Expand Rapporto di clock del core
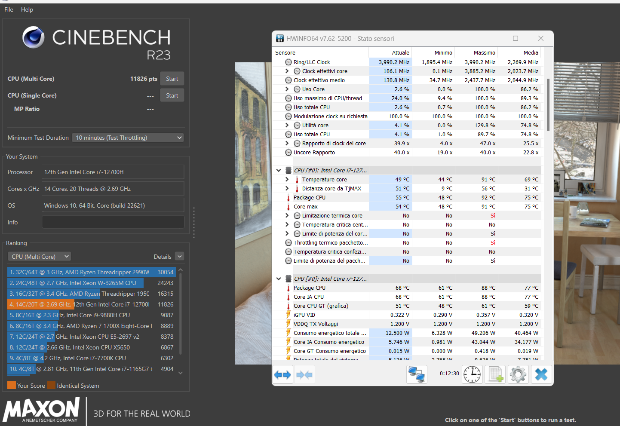The height and width of the screenshot is (426, 620). [287, 143]
